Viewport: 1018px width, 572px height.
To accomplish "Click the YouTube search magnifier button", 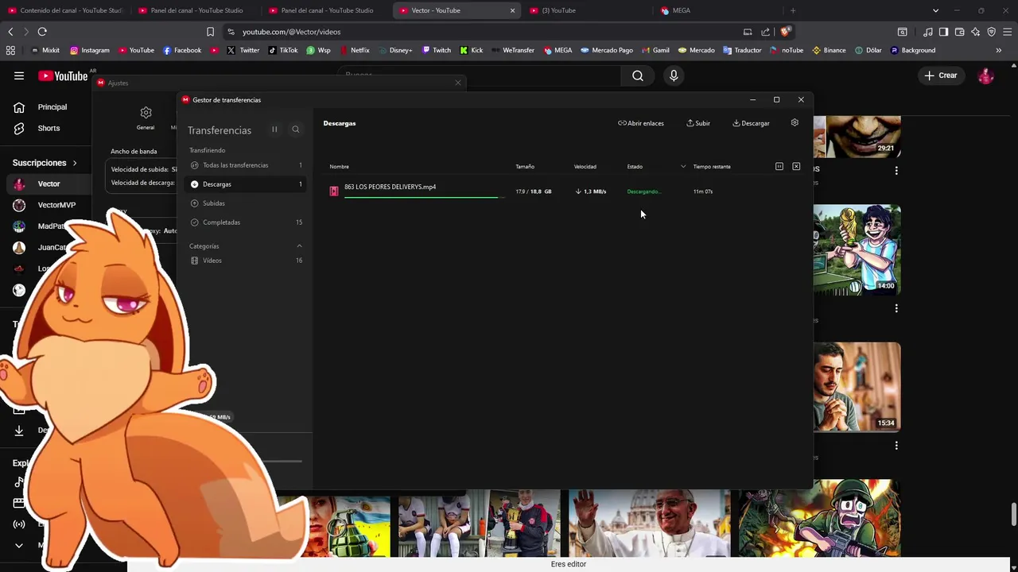I will coord(638,75).
